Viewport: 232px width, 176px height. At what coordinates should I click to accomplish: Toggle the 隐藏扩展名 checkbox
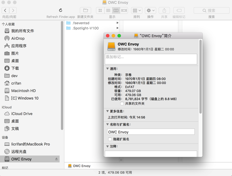[x=110, y=139]
